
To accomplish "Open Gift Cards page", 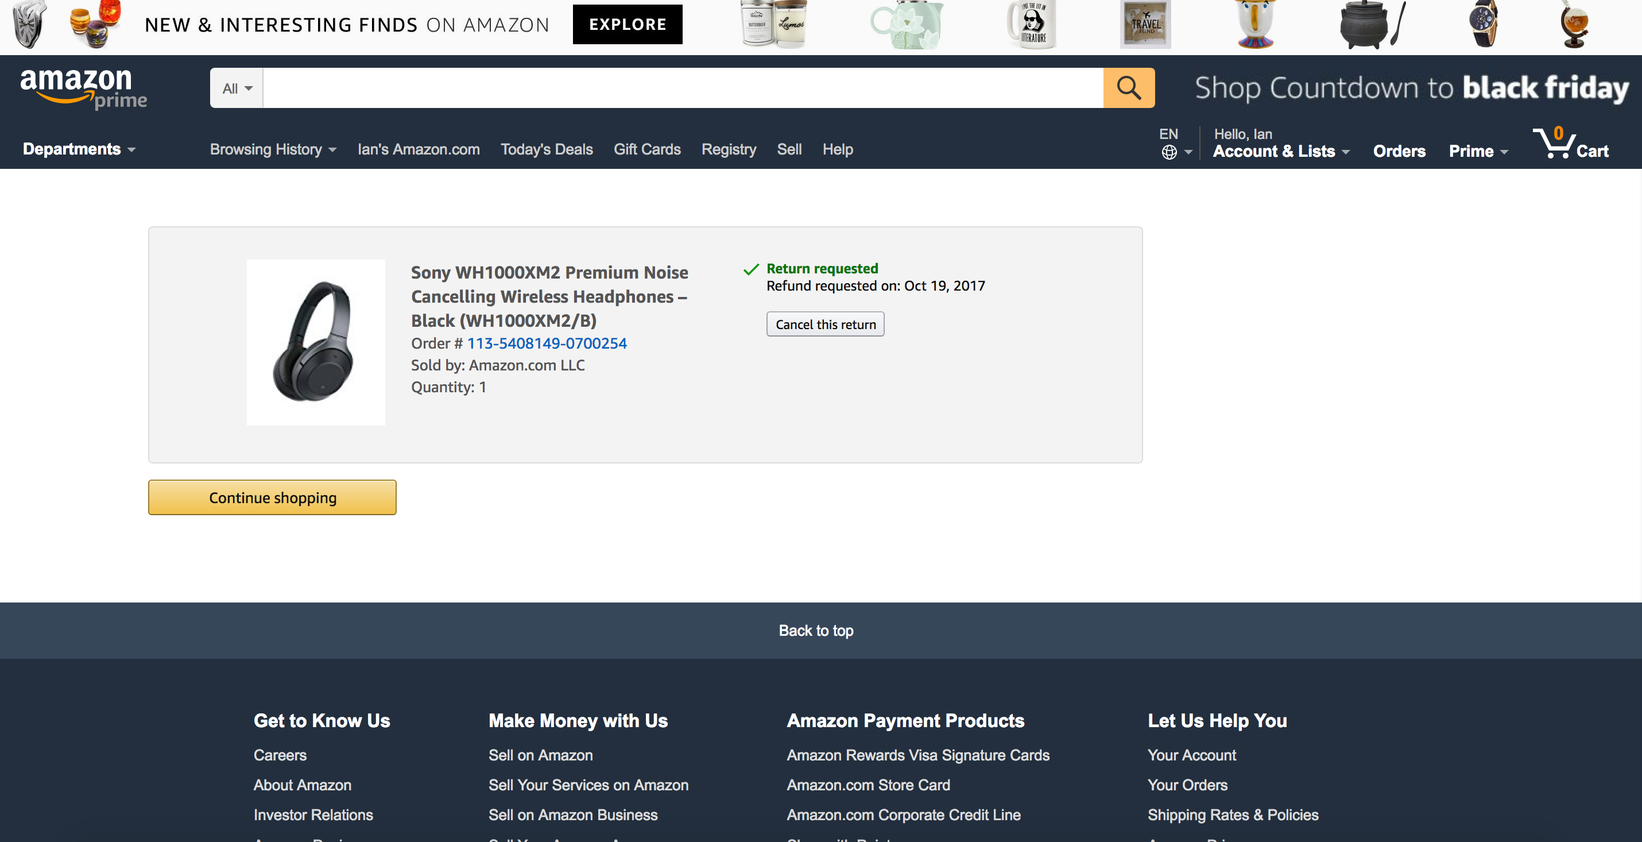I will [x=647, y=149].
